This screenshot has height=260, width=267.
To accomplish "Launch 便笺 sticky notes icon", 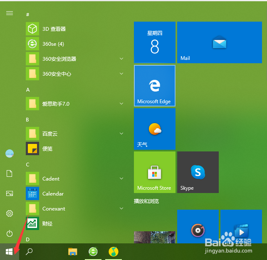I will click(x=32, y=149).
